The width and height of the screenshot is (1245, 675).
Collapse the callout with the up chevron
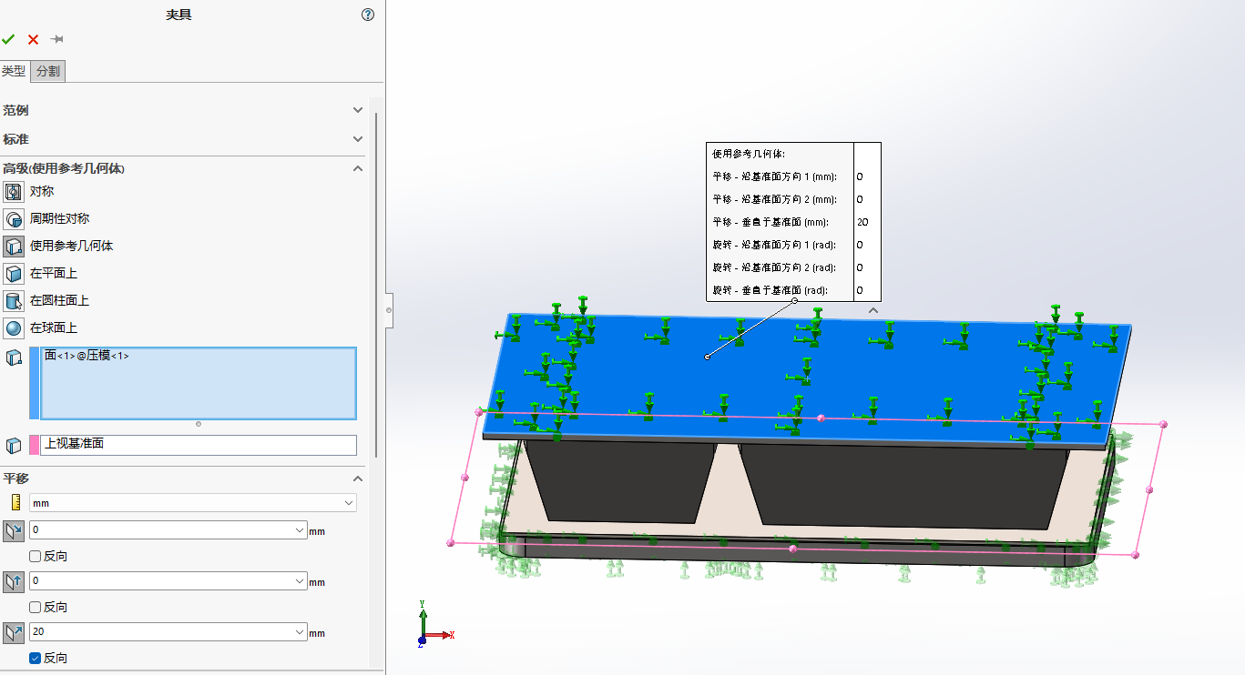point(873,310)
